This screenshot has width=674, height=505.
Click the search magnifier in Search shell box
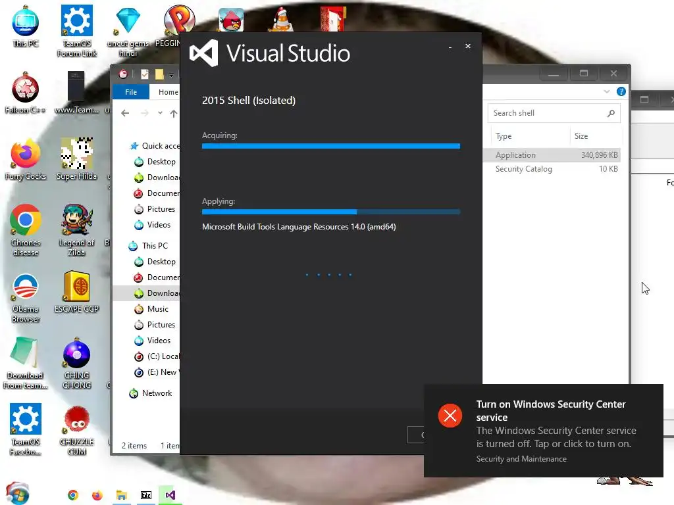611,113
